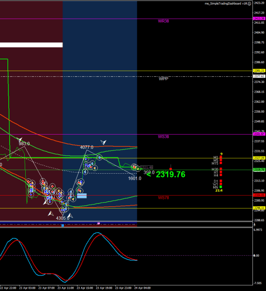Select the WR38 pivot level label
Image resolution: width=266 pixels, height=291 pixels.
coord(163,21)
